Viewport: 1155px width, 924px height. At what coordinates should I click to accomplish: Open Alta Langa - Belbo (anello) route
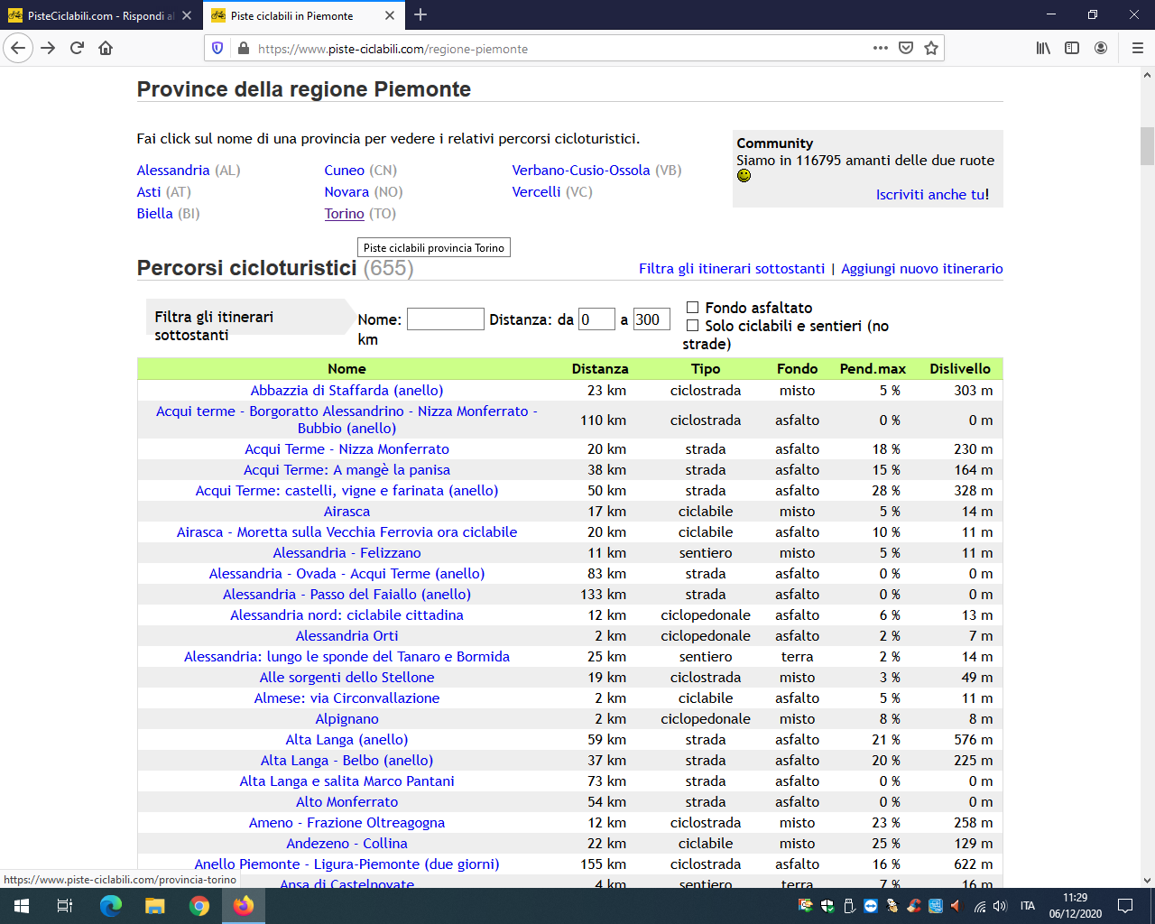tap(347, 761)
